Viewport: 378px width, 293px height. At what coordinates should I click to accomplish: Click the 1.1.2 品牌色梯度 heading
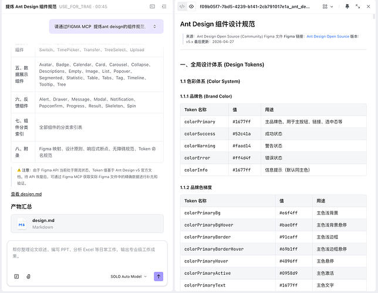[196, 187]
